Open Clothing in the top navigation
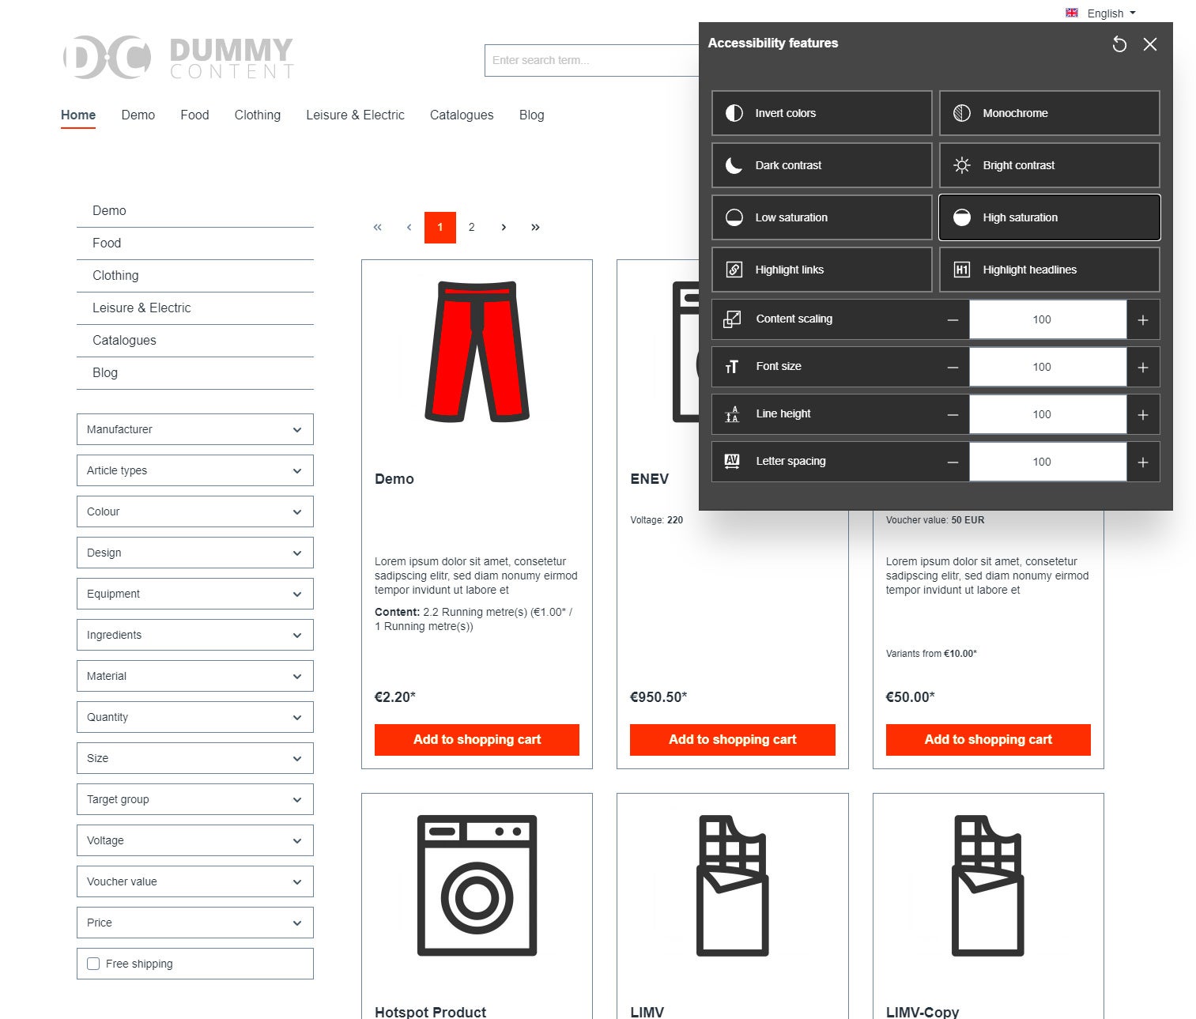The width and height of the screenshot is (1196, 1019). pos(258,115)
